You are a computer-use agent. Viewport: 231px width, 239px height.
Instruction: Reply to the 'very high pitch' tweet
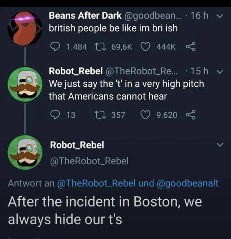click(x=55, y=115)
